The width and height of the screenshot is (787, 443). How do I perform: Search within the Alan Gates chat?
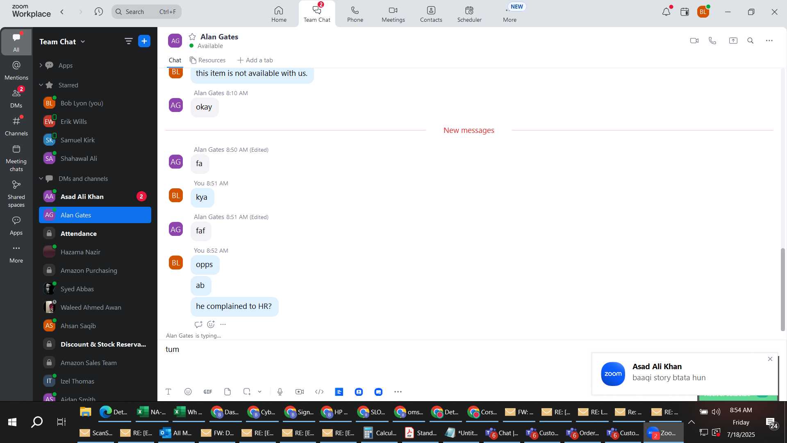(x=750, y=41)
